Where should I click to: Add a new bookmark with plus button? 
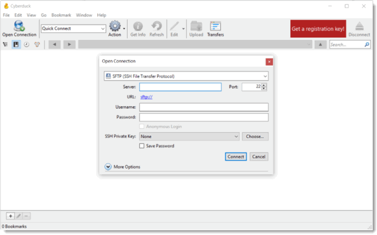10,216
